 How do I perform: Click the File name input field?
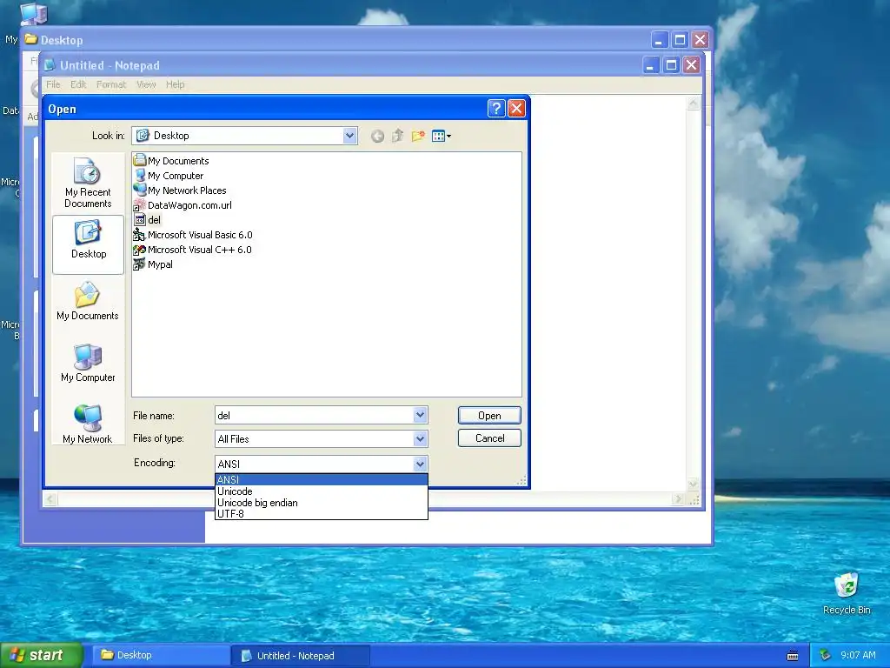(315, 415)
